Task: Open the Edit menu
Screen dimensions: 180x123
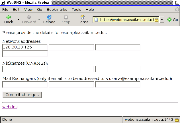Action: pos(16,9)
